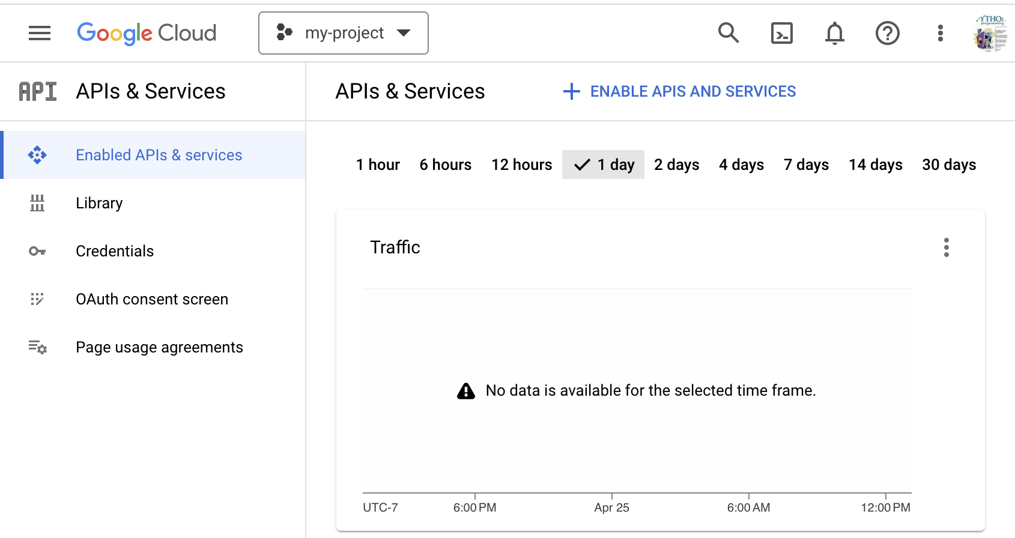Click the 6:00 PM axis label

(475, 507)
